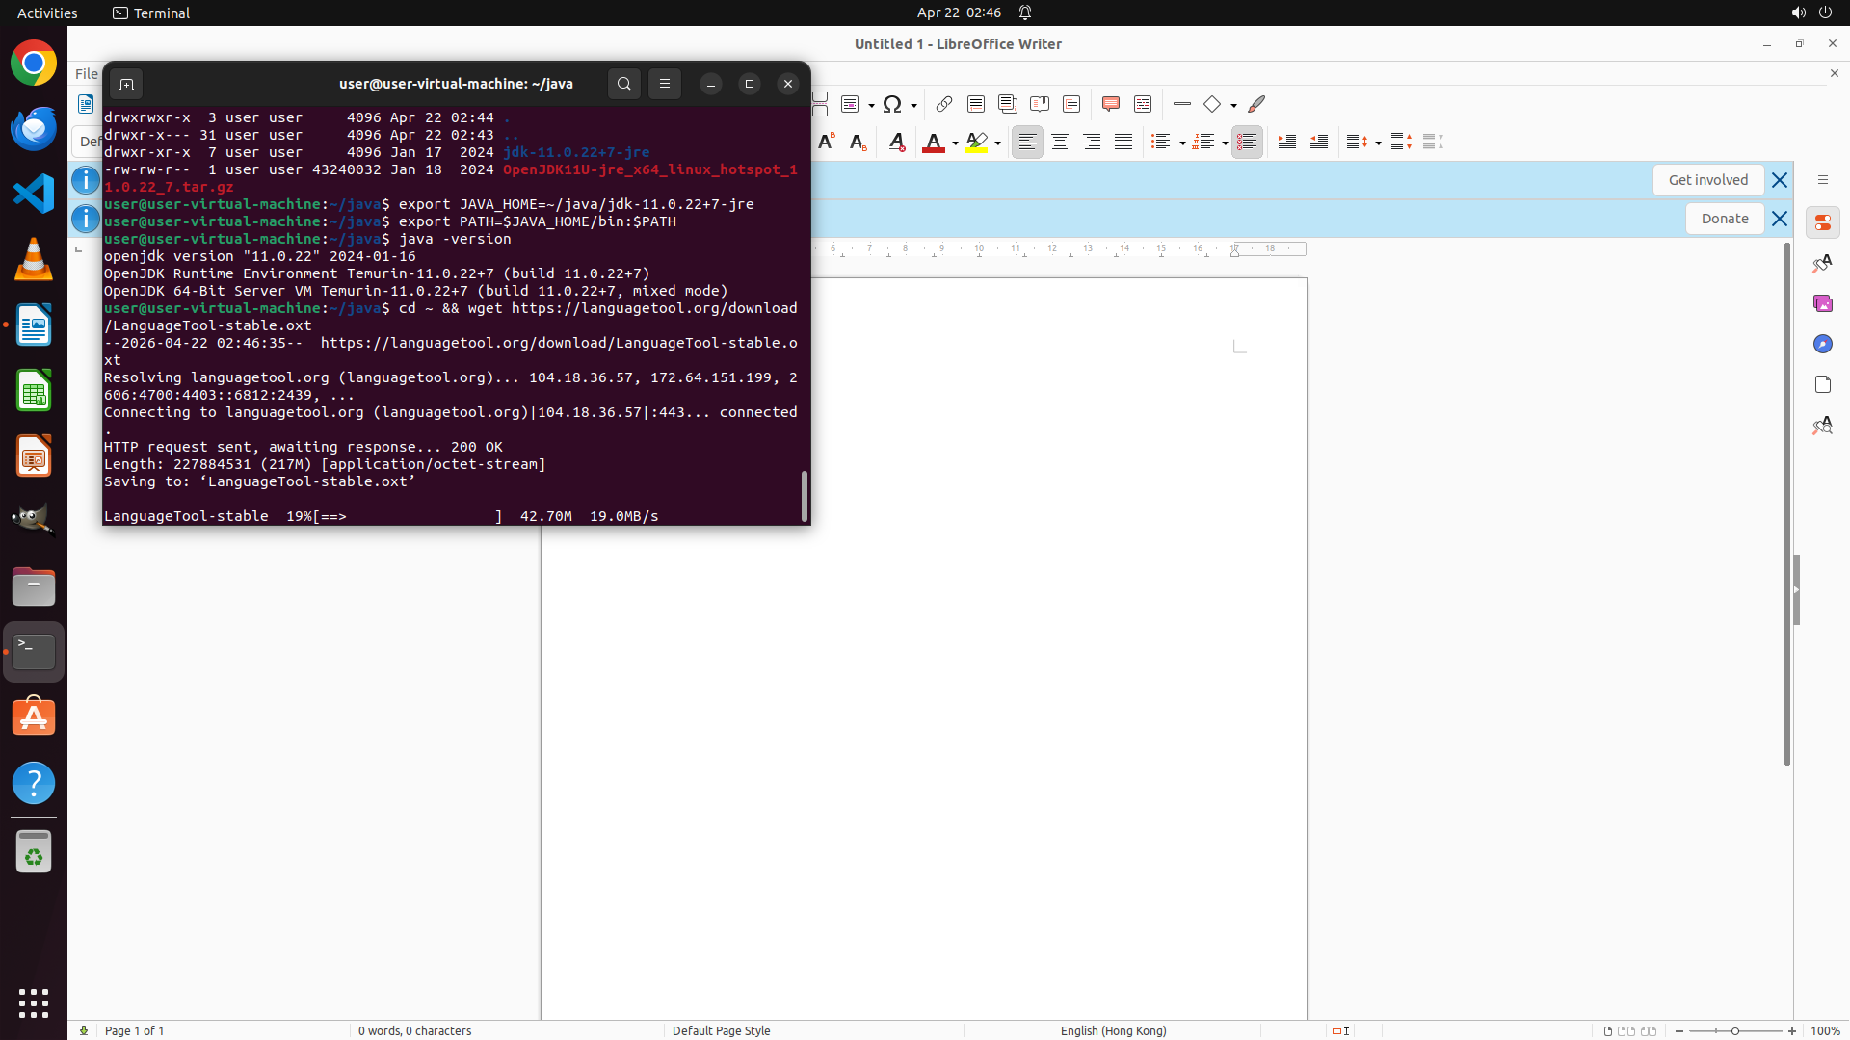Click the English (Hong Kong) language field
Viewport: 1850px width, 1040px height.
pos(1113,1030)
